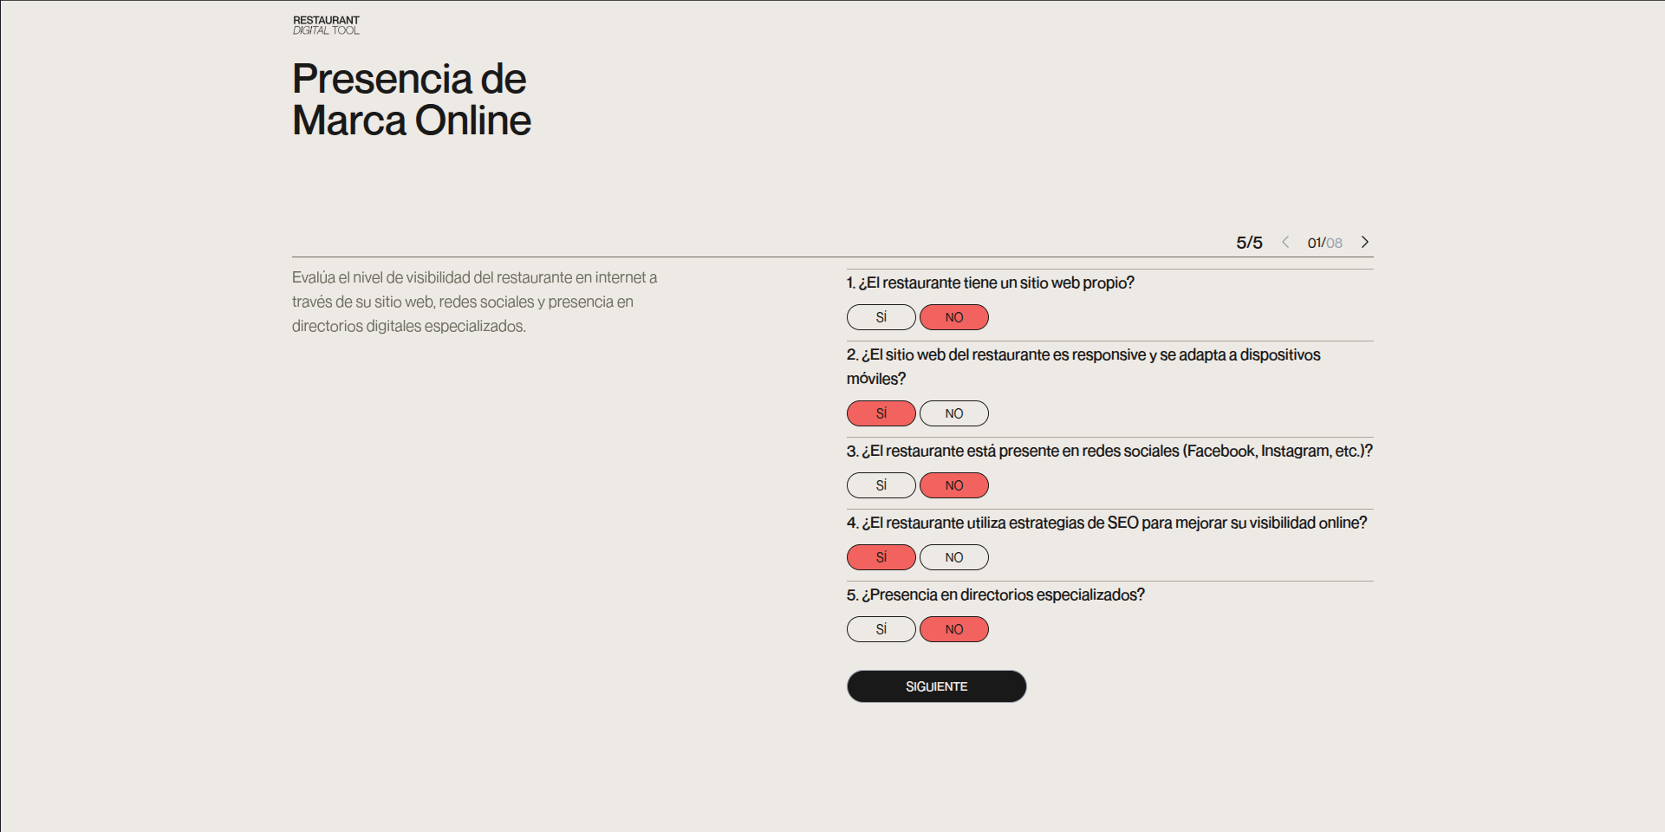Select 'NO' for the redes sociales question
1665x832 pixels.
pos(954,485)
